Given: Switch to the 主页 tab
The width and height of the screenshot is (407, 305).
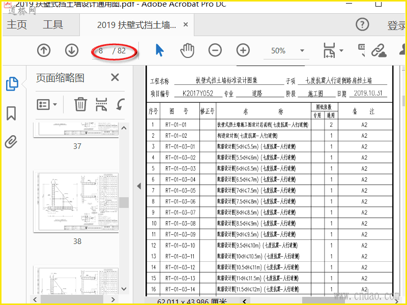Looking at the screenshot, I should point(17,24).
